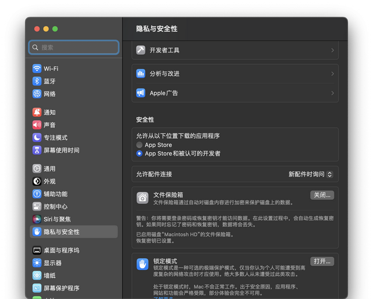Viewport: 373px width, 299px height.
Task: Click the green zoom window button
Action: (55, 29)
